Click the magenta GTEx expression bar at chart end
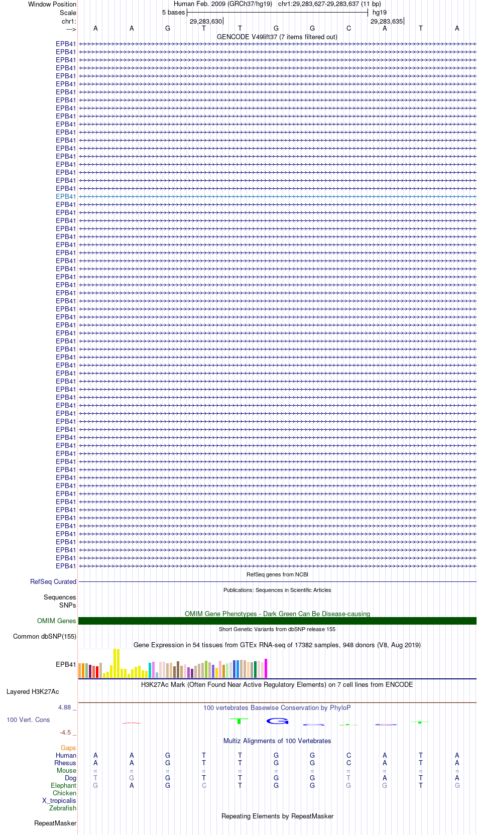This screenshot has height=835, width=477. click(x=266, y=668)
